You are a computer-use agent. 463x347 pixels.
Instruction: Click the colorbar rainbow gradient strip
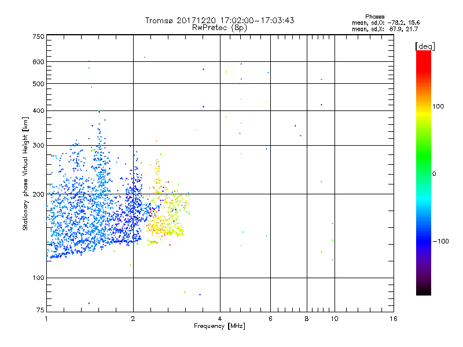[x=424, y=172]
